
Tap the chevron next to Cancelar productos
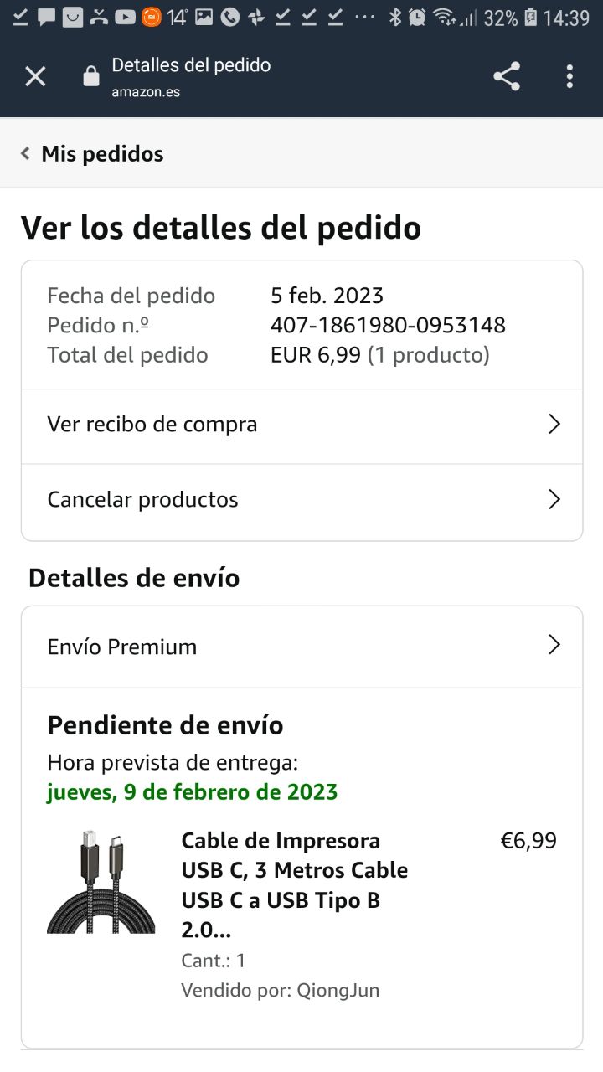(x=554, y=500)
